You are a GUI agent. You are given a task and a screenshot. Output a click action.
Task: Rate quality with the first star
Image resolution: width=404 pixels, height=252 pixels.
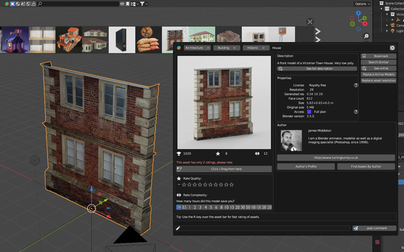(185, 185)
